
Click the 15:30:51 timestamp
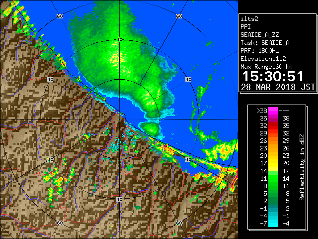[273, 76]
